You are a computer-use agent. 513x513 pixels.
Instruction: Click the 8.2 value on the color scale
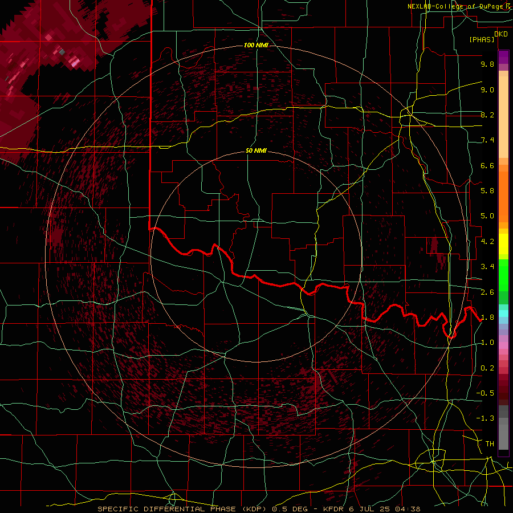coord(487,115)
